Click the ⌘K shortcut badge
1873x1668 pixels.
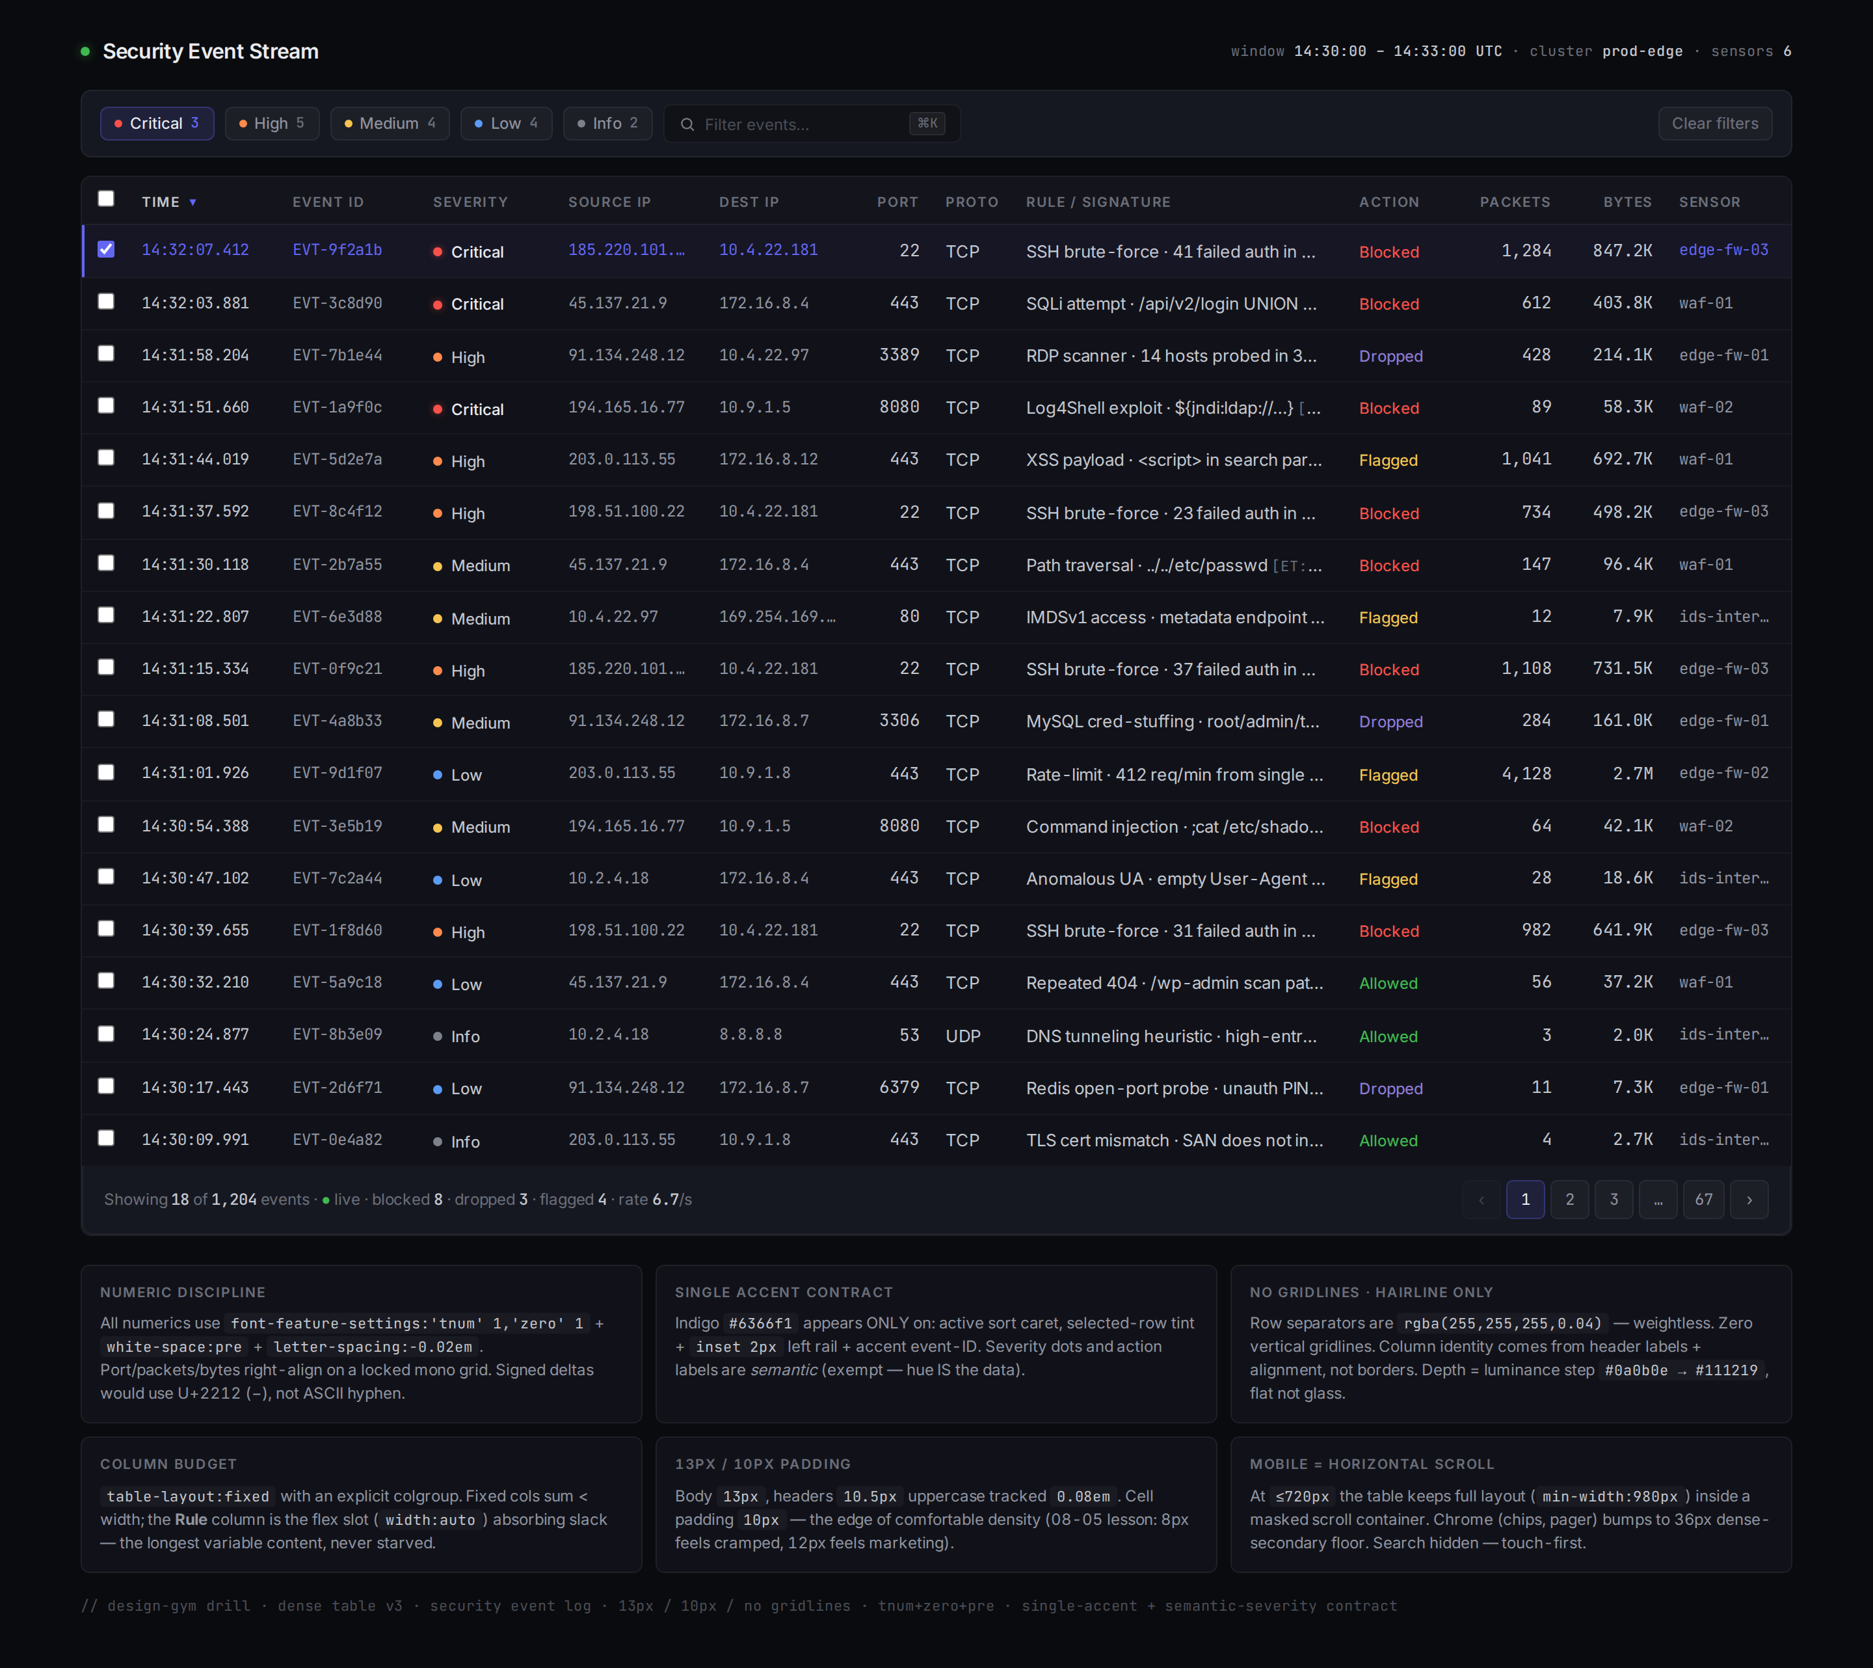pyautogui.click(x=927, y=123)
